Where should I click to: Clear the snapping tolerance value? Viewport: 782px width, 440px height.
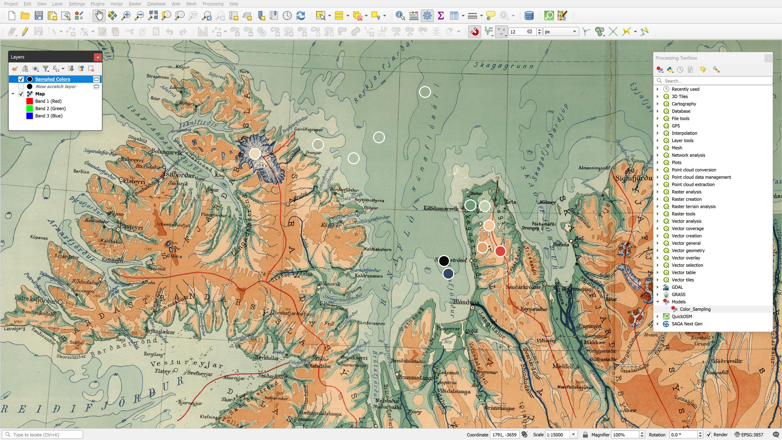click(529, 32)
